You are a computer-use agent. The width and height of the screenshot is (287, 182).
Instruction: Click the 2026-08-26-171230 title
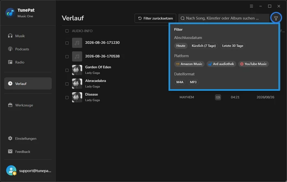pos(102,43)
